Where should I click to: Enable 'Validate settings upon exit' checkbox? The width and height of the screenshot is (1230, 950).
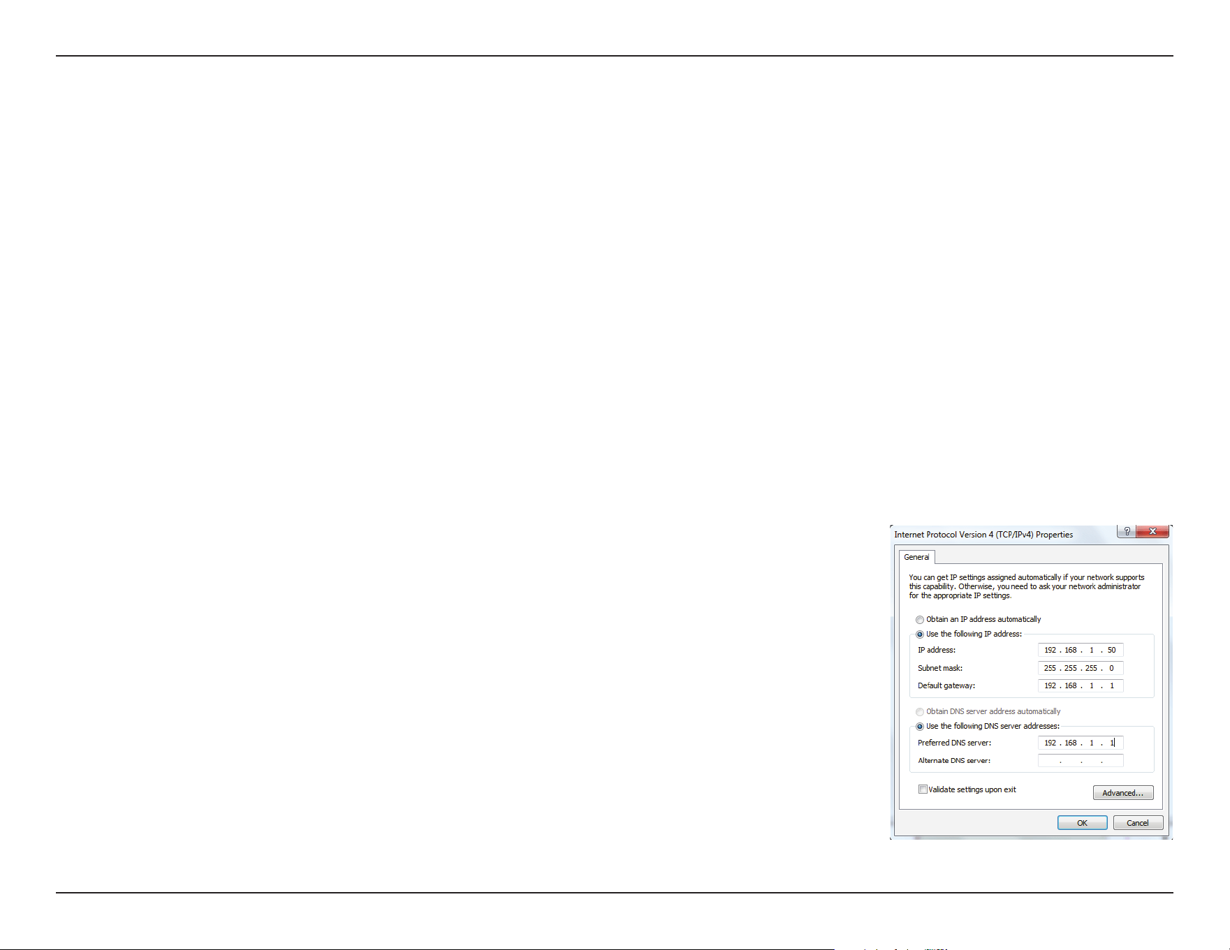(923, 789)
